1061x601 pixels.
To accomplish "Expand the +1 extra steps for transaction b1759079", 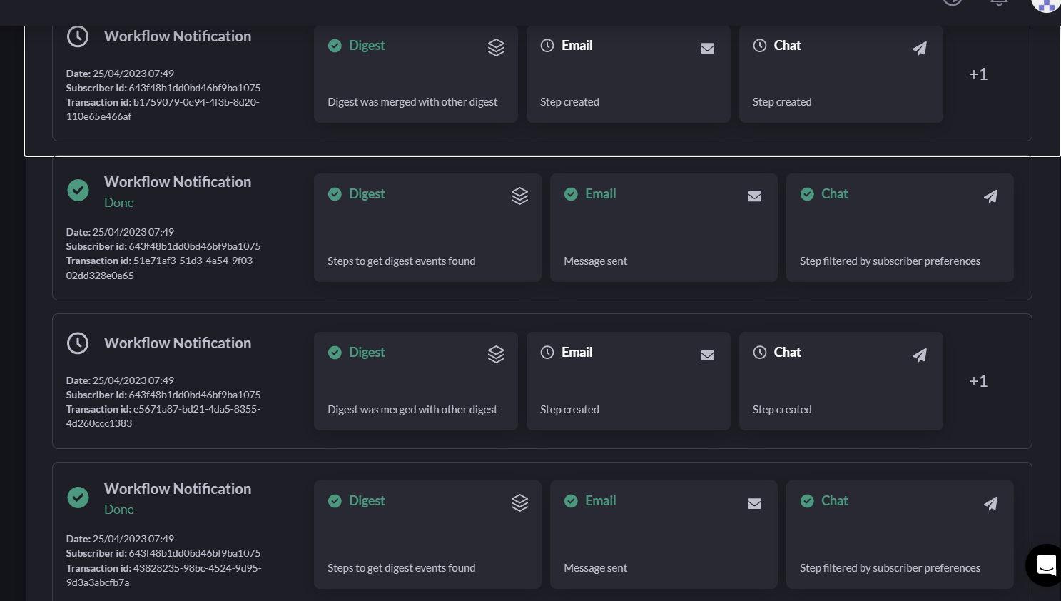I will point(978,74).
